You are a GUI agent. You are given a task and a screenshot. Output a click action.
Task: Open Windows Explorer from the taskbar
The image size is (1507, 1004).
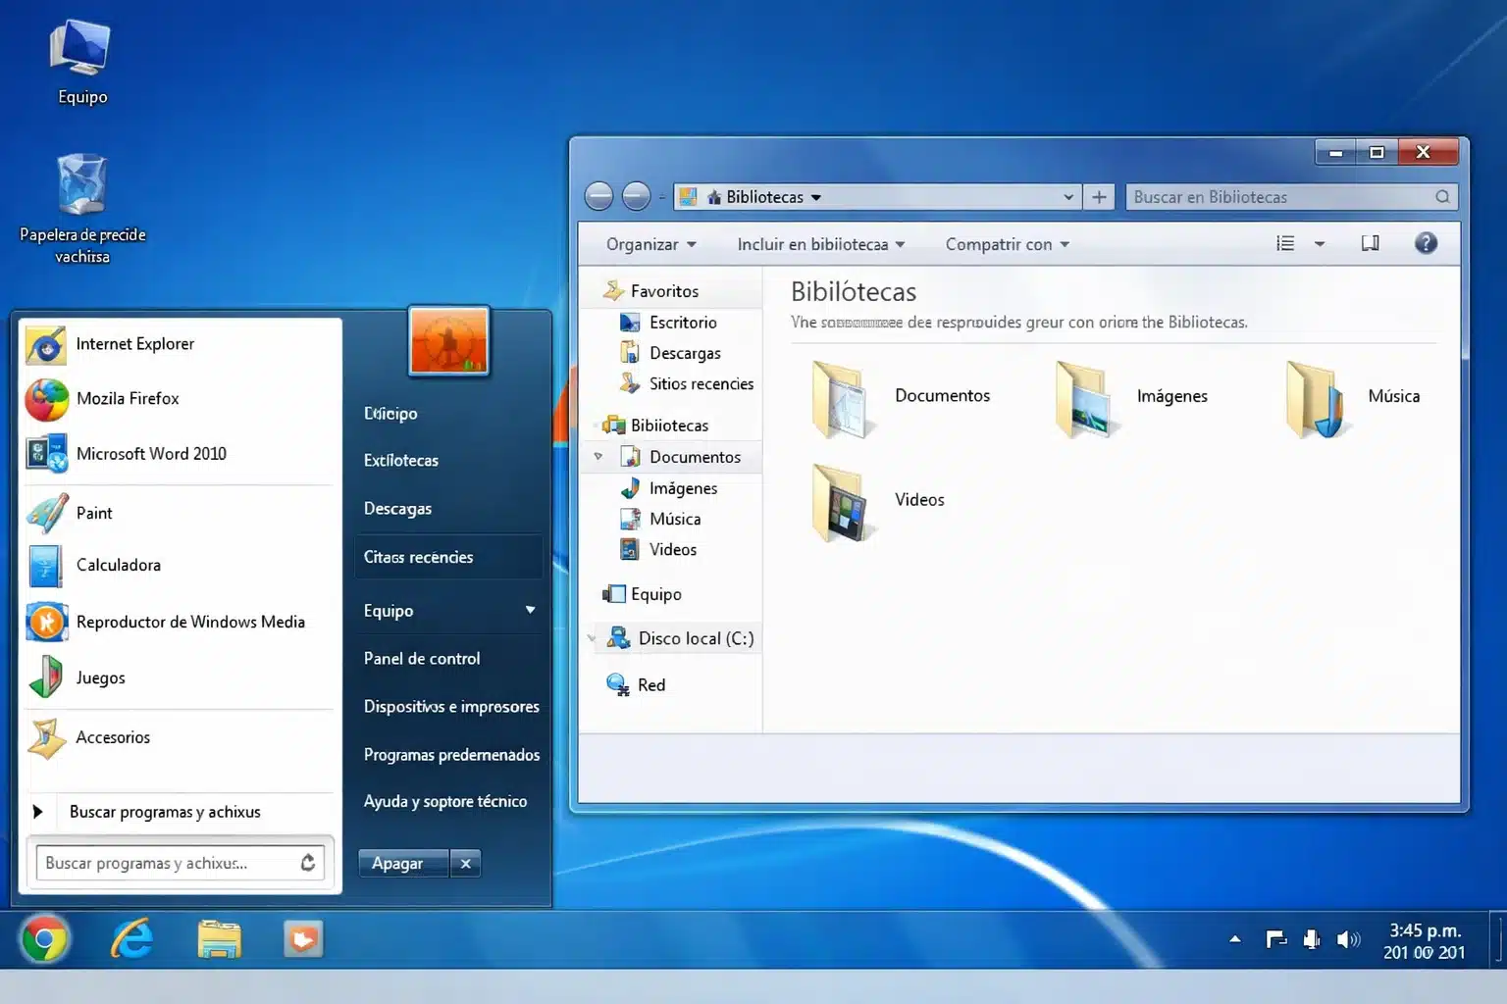coord(218,938)
